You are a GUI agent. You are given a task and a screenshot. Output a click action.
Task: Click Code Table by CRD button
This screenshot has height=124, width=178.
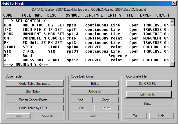tap(34, 108)
